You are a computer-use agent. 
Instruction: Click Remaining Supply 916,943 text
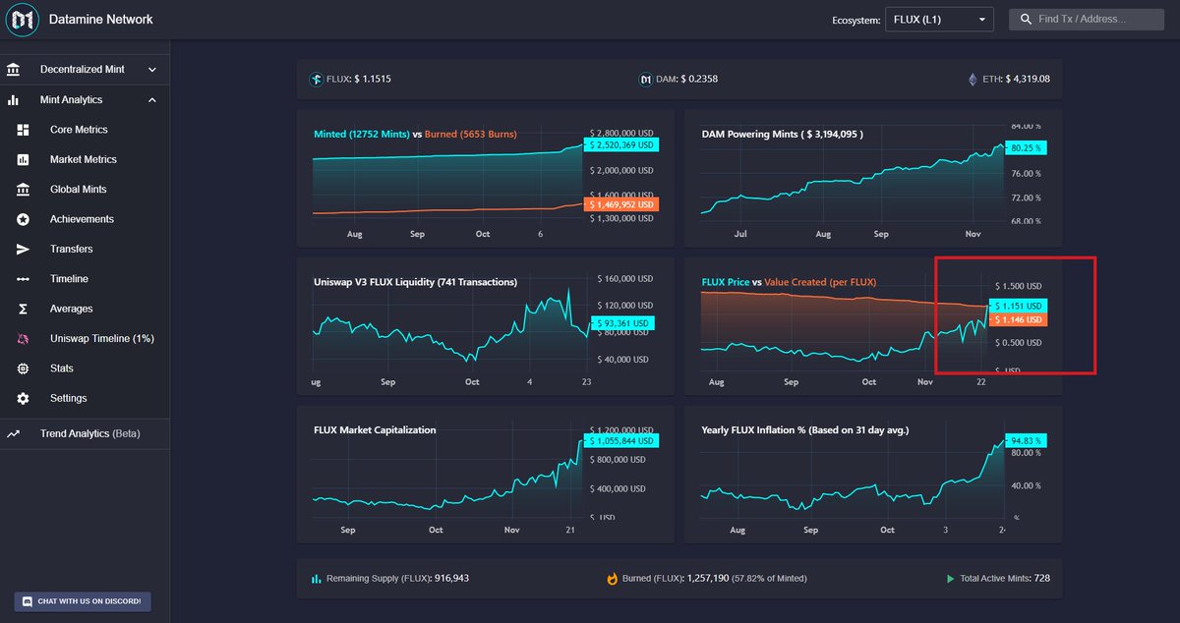pyautogui.click(x=397, y=579)
